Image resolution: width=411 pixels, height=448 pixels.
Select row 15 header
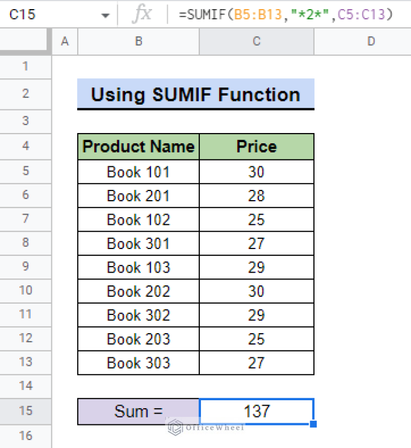tap(26, 412)
